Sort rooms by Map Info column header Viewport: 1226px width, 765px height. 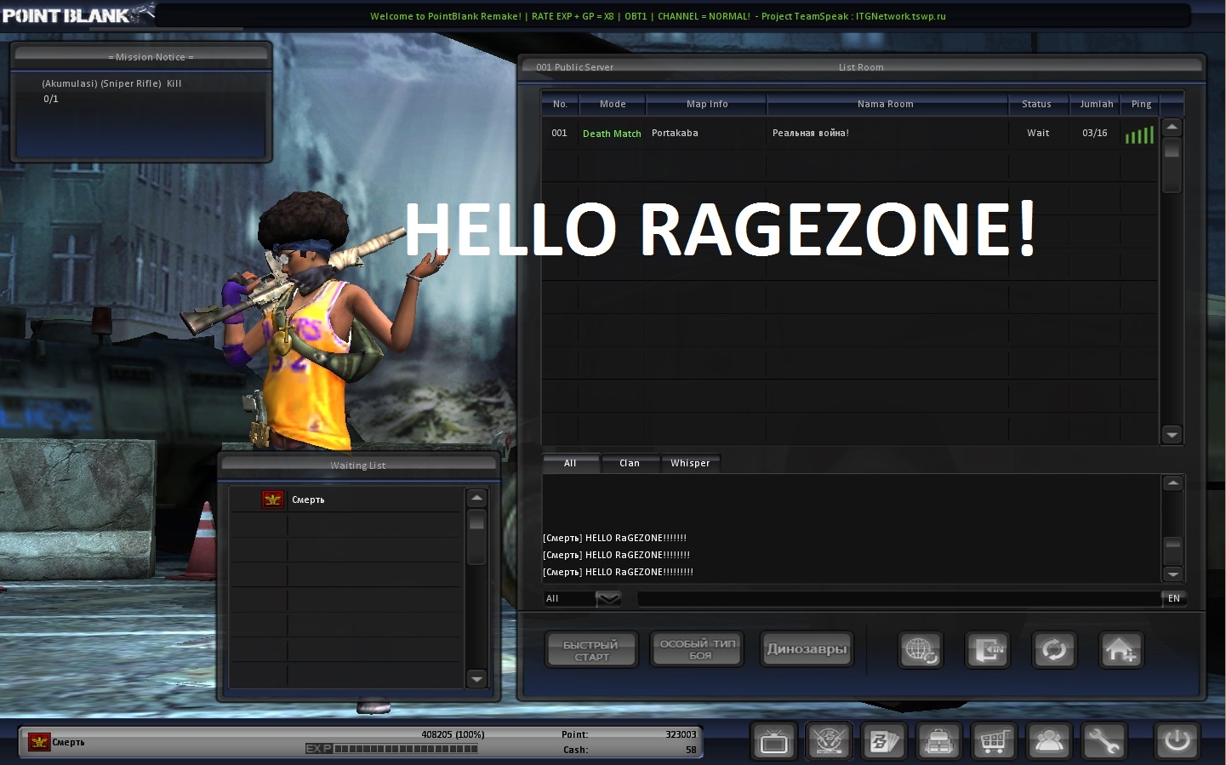coord(707,104)
